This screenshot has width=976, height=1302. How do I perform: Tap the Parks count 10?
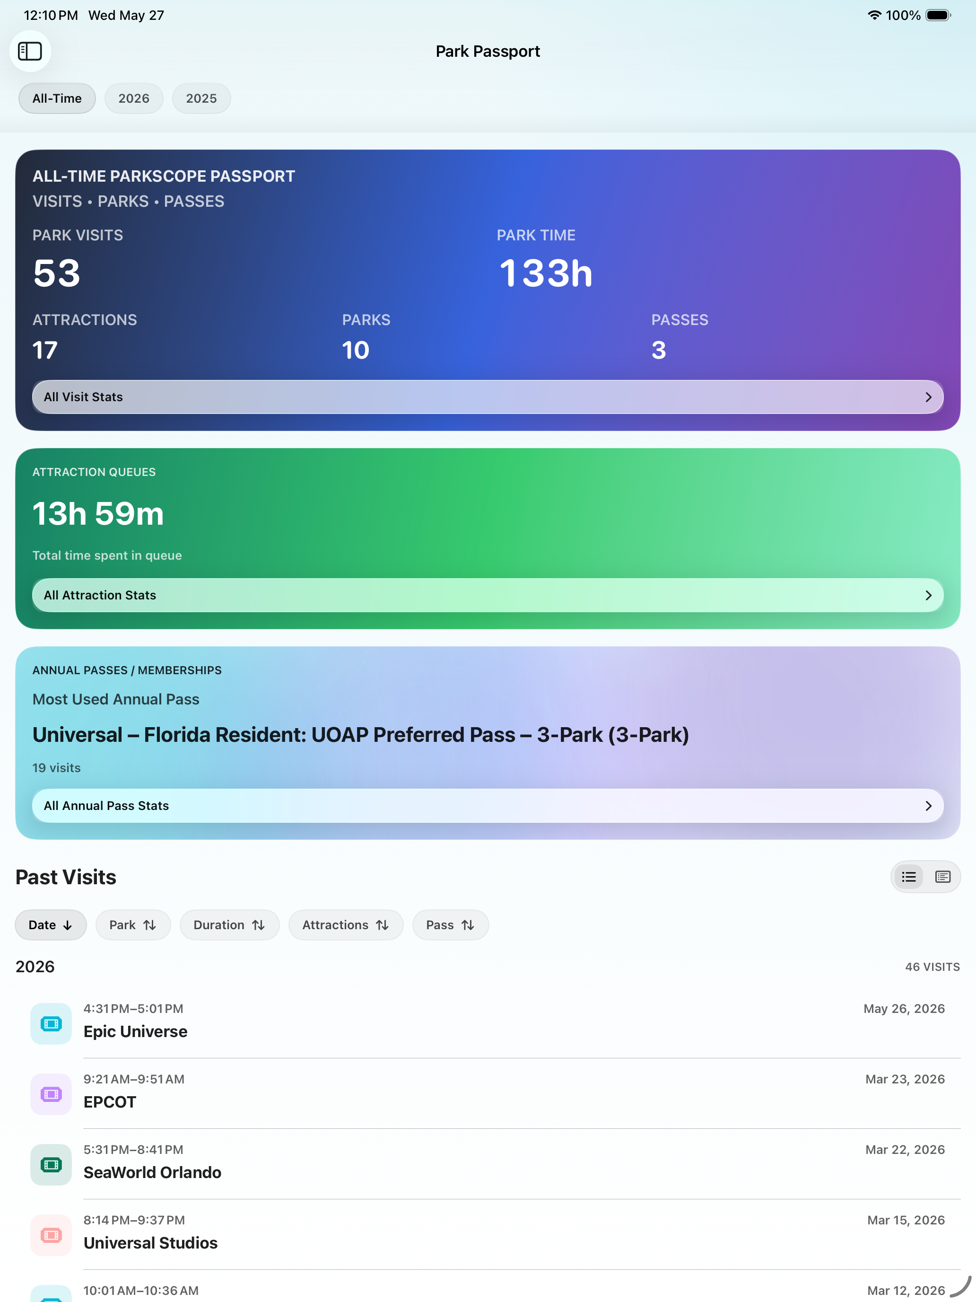pyautogui.click(x=355, y=350)
